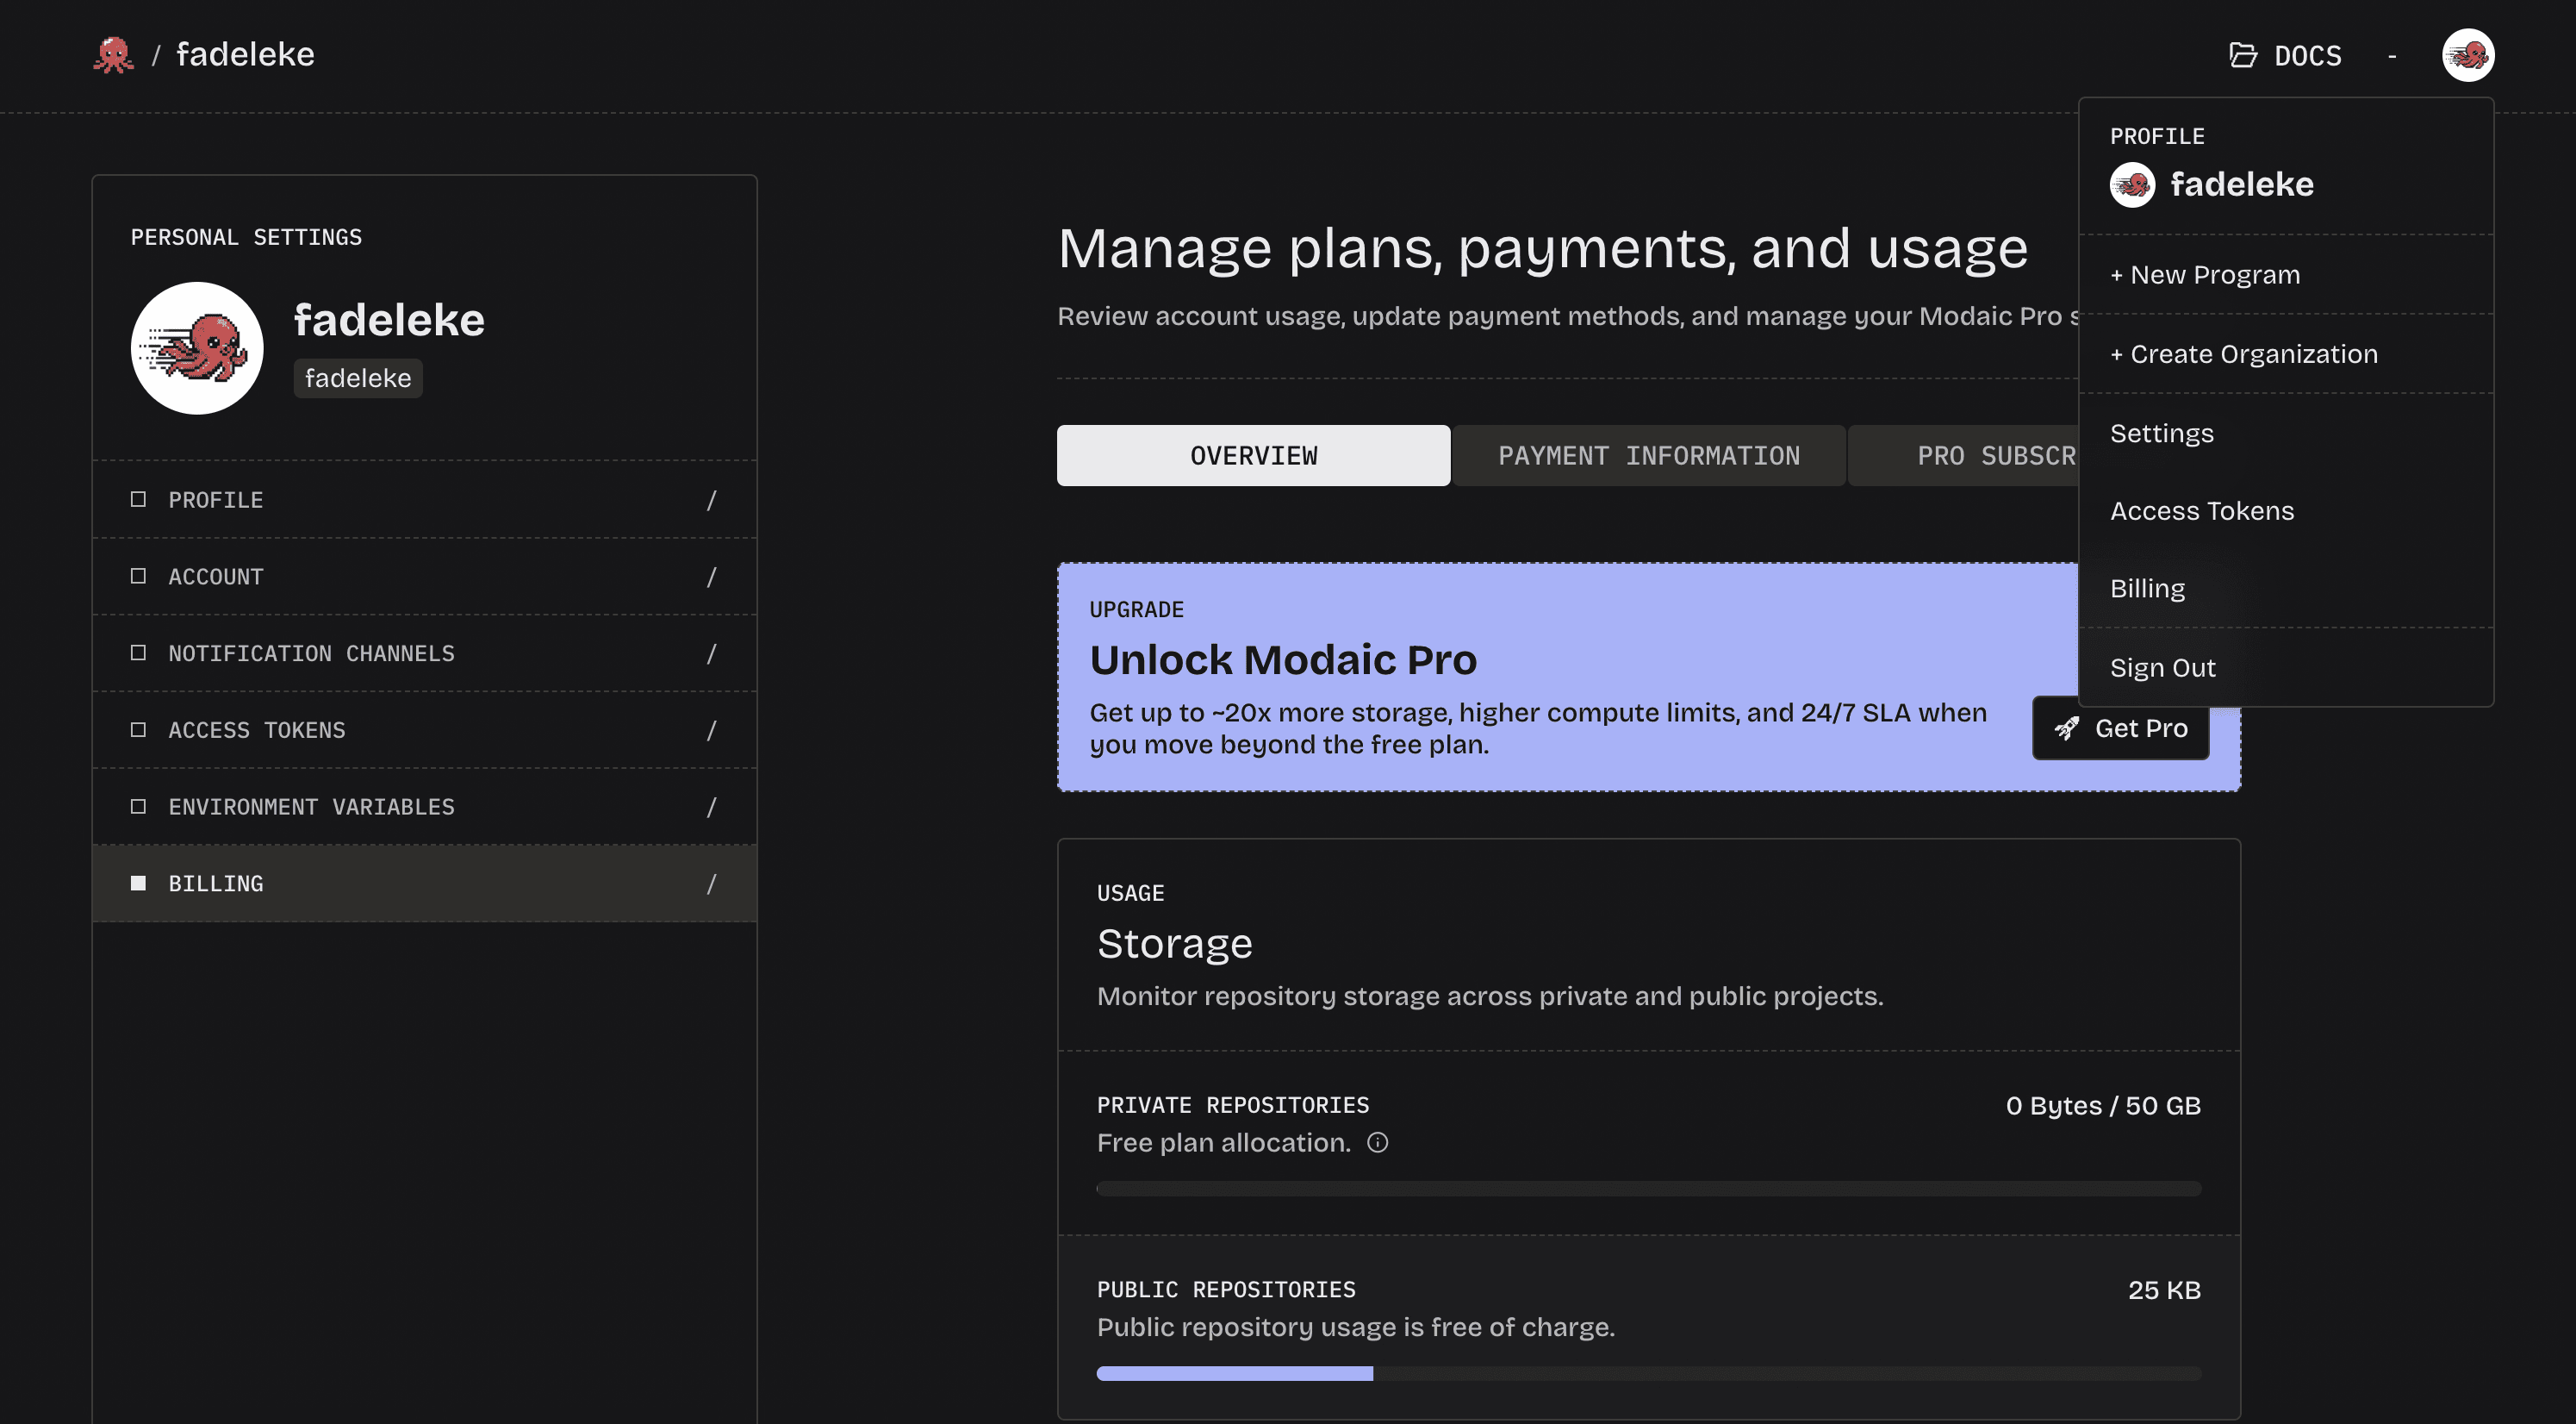The image size is (2576, 1424).
Task: Click the Private Repositories label
Action: tap(1233, 1105)
